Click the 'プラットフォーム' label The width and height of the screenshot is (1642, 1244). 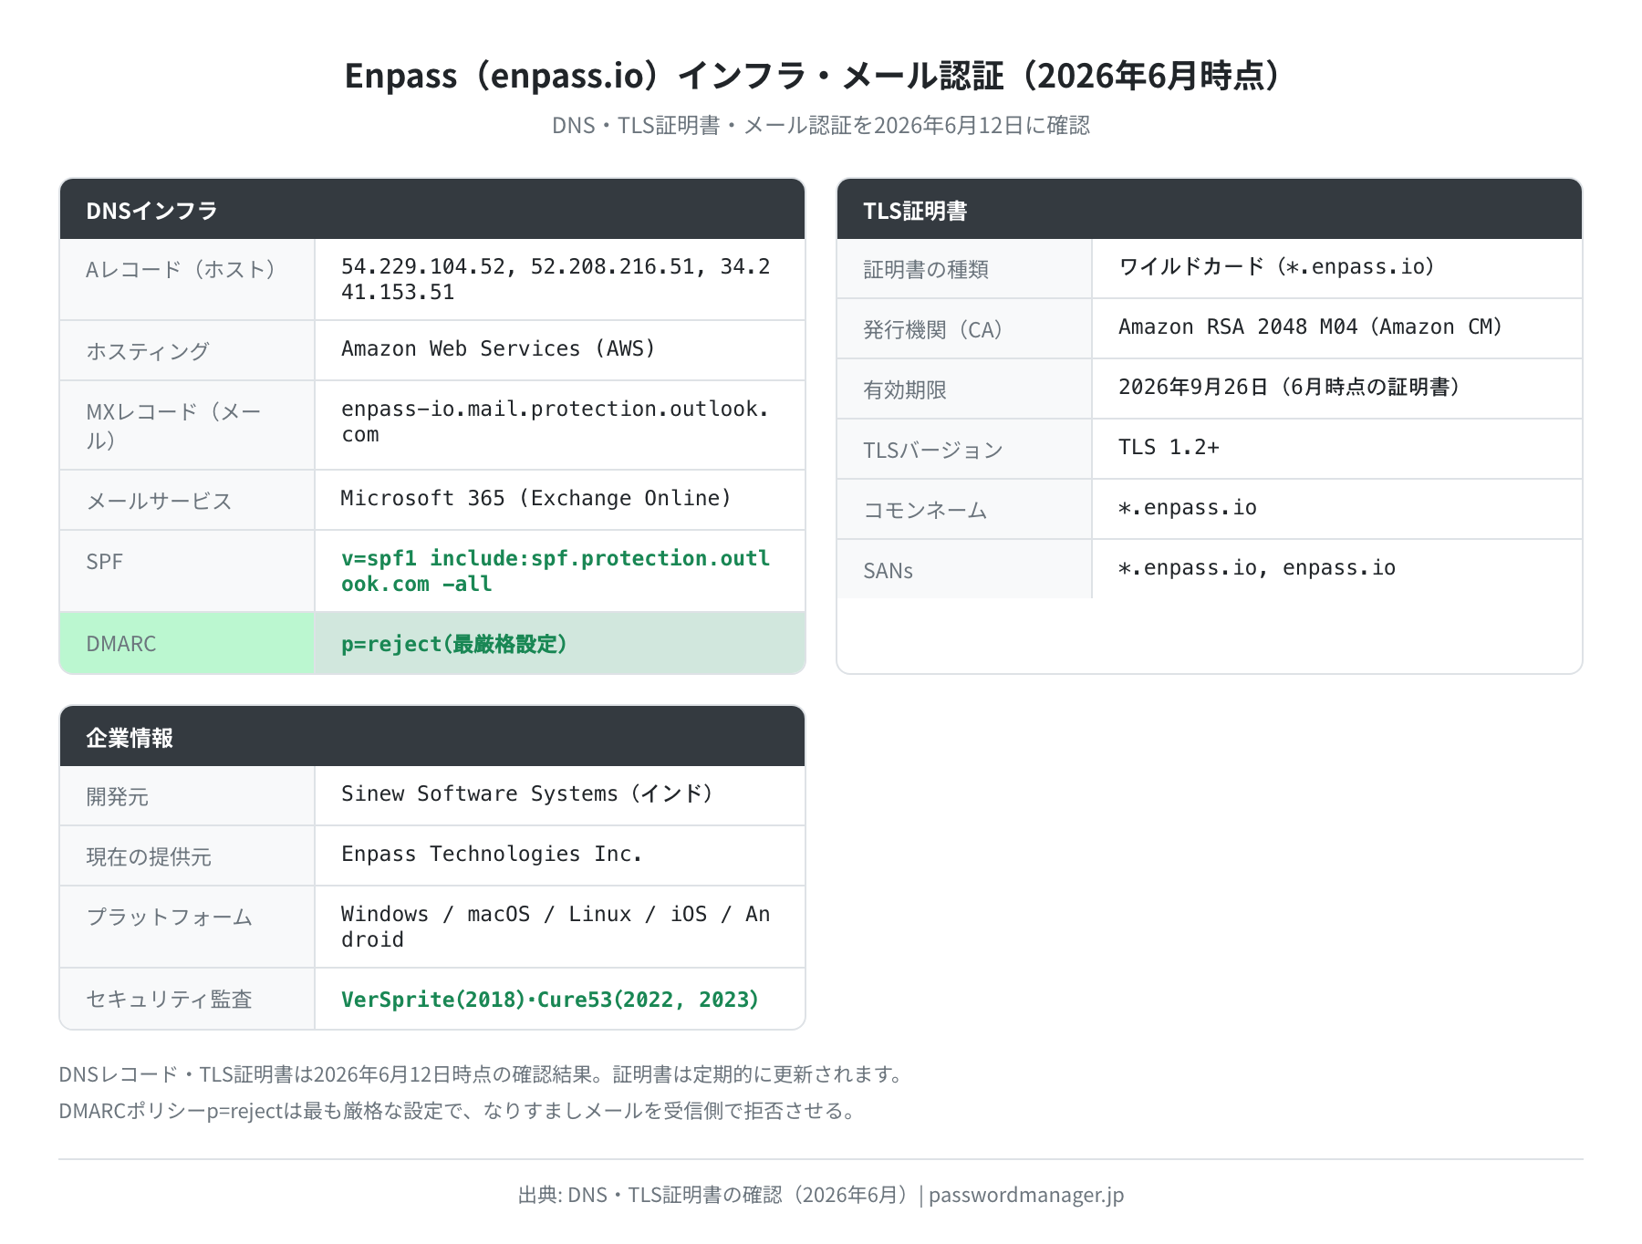click(x=169, y=917)
